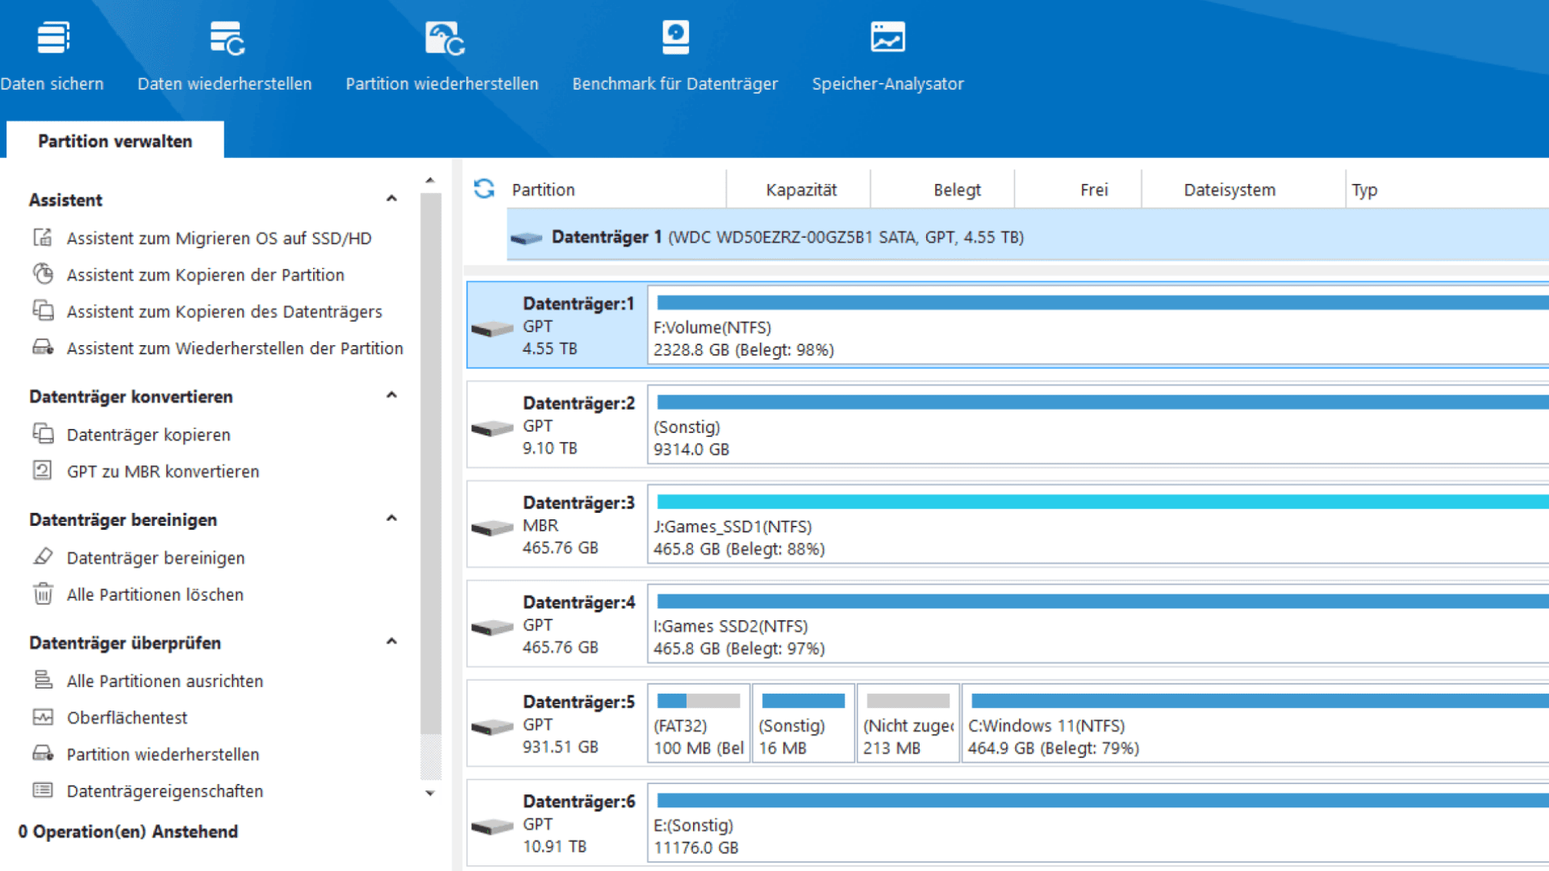Collapse the Assistent section
The image size is (1549, 871).
coord(391,199)
